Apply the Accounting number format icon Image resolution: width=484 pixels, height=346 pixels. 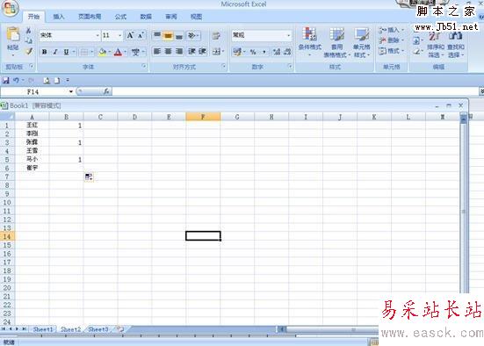click(237, 52)
